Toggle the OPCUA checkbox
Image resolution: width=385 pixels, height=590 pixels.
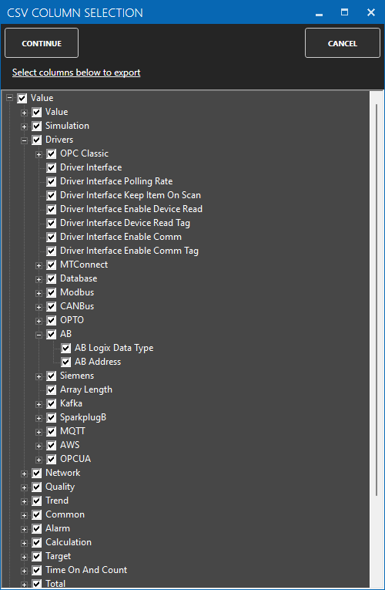[52, 460]
